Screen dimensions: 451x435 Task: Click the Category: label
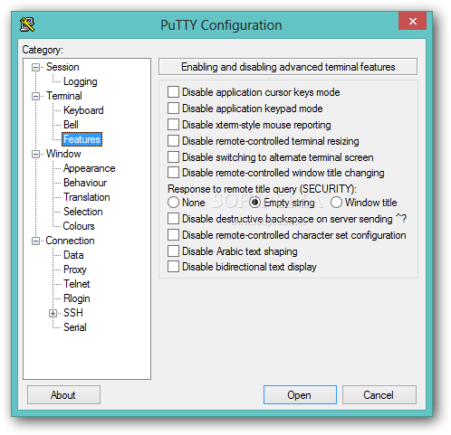pos(43,50)
